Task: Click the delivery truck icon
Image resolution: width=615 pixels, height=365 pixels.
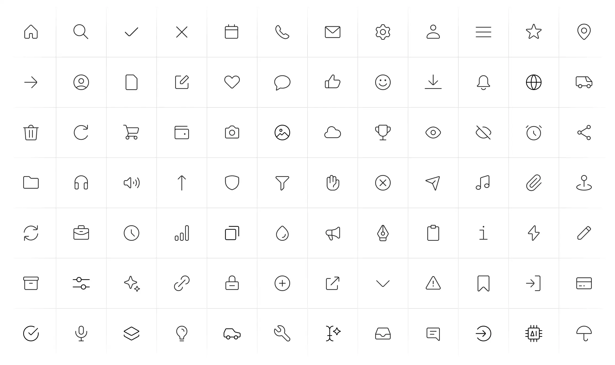Action: point(584,82)
